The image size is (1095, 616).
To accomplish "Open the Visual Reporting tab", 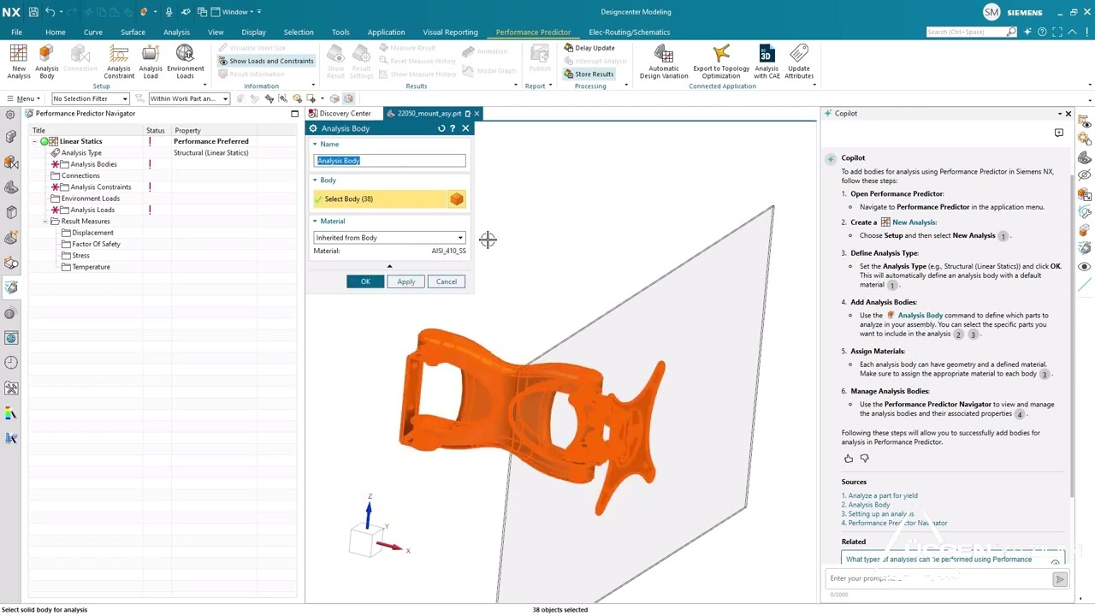I will coord(450,33).
